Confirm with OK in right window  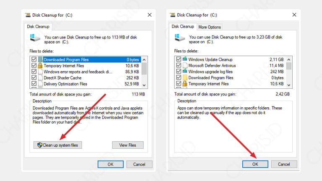(255, 164)
